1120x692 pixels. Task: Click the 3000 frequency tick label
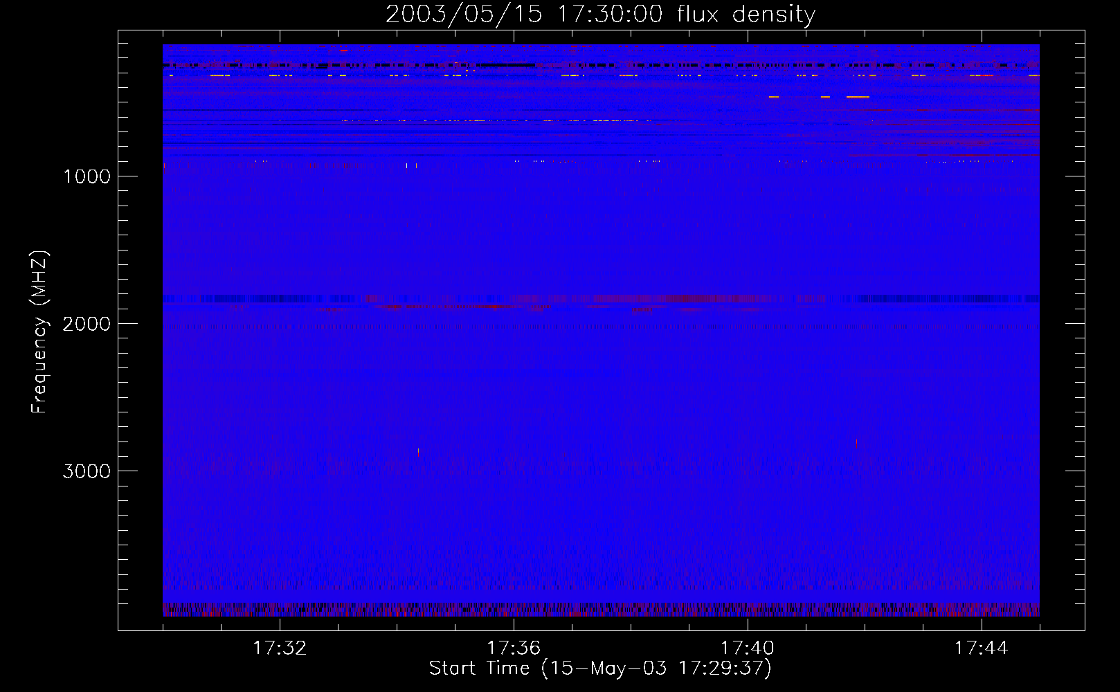(87, 471)
